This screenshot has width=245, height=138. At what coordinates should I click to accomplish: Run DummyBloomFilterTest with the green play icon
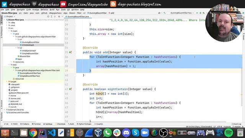pos(197,13)
